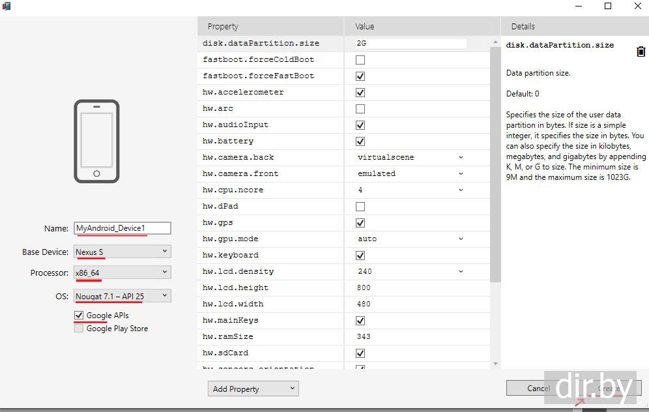
Task: Click the app icon in title bar
Action: click(6, 6)
